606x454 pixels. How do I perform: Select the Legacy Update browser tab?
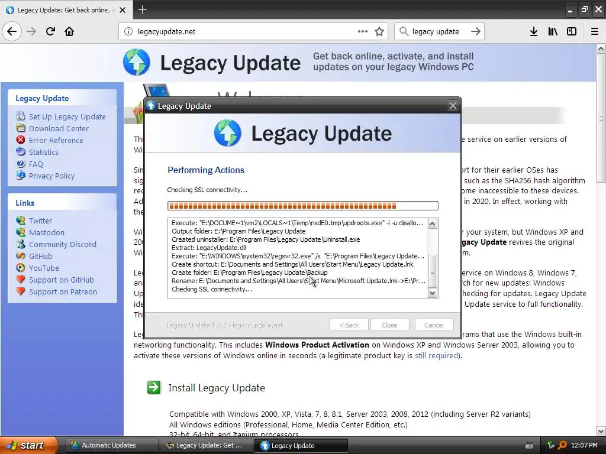point(66,10)
